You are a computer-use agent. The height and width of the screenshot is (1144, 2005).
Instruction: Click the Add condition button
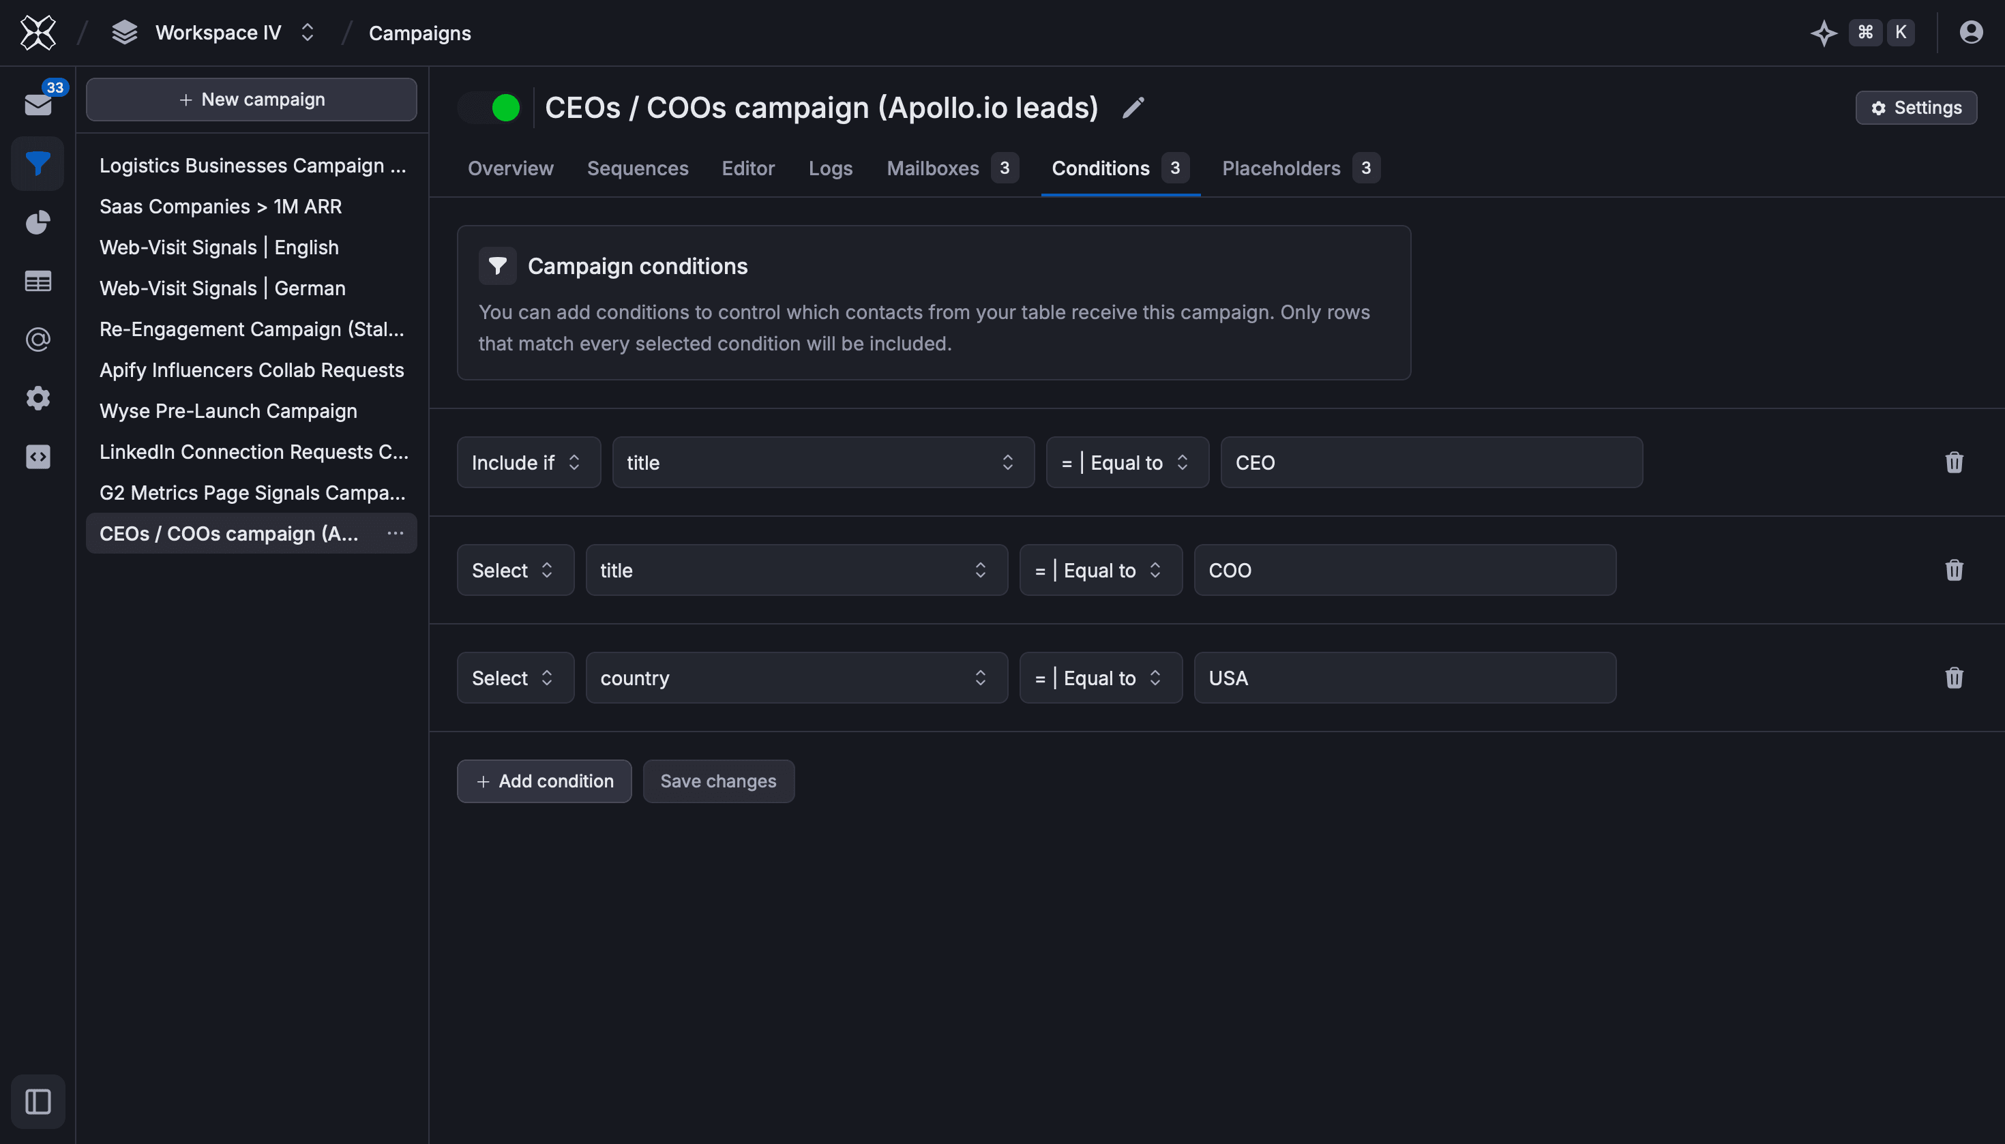(x=544, y=781)
